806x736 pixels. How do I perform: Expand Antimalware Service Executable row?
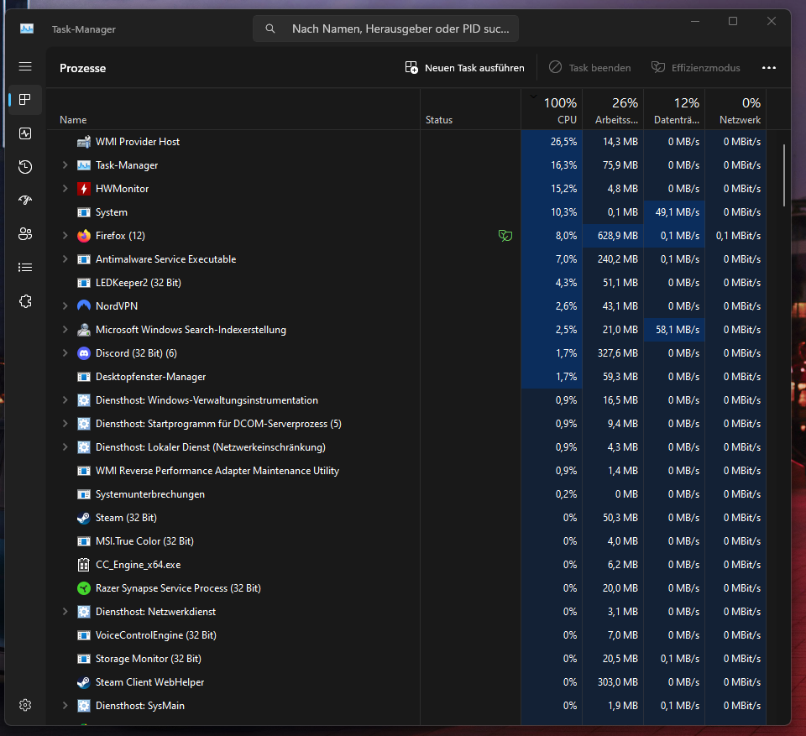click(65, 259)
